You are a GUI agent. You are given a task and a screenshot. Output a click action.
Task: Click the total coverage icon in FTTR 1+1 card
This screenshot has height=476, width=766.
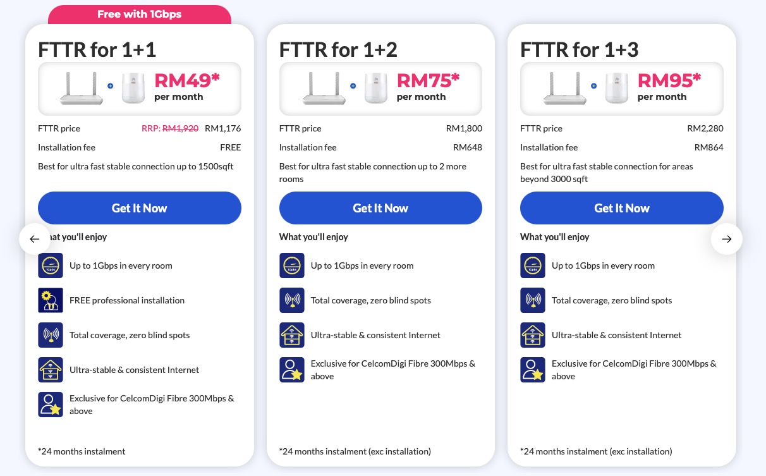[51, 335]
